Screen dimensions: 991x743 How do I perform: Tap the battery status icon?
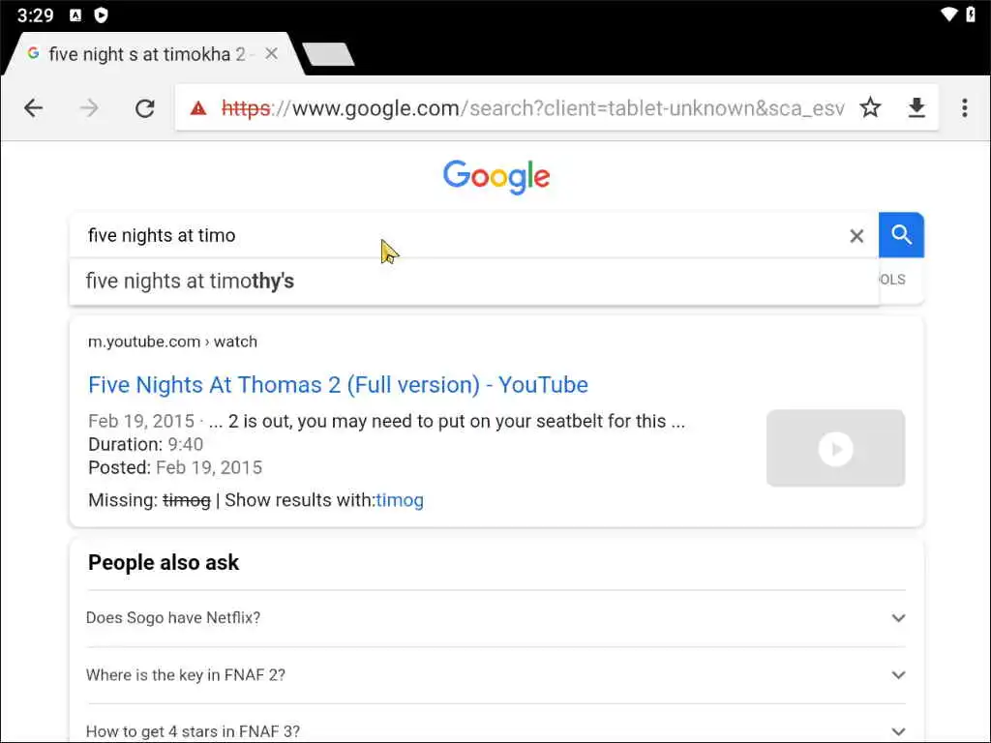coord(972,14)
